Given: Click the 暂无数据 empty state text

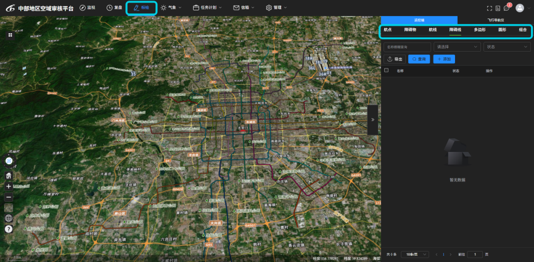Looking at the screenshot, I should (458, 180).
